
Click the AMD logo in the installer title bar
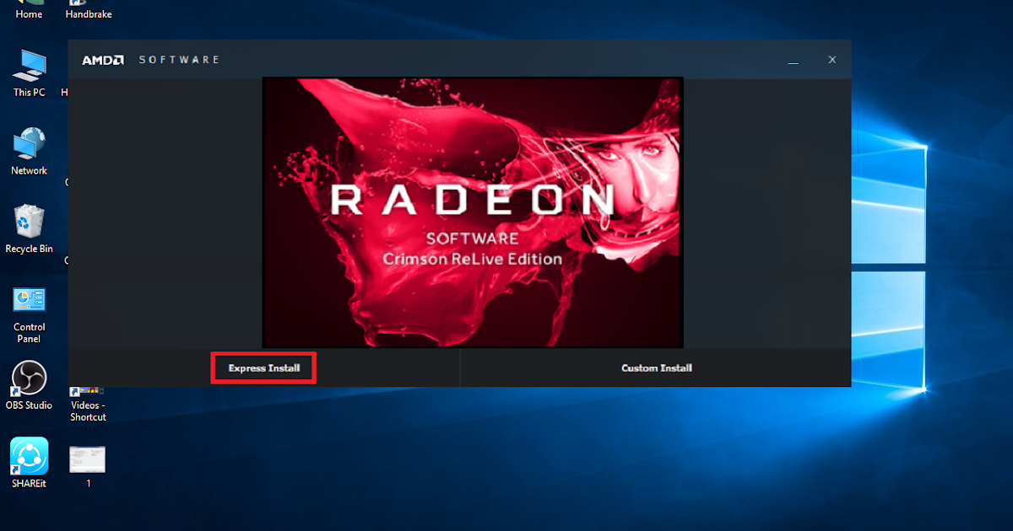[102, 59]
